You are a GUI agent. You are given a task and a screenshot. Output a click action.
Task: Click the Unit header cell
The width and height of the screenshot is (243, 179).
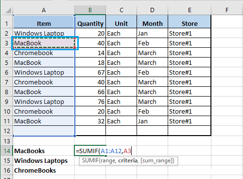pyautogui.click(x=121, y=22)
